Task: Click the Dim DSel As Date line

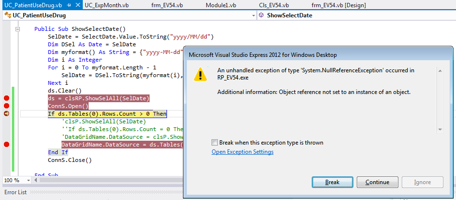Action: (92, 44)
